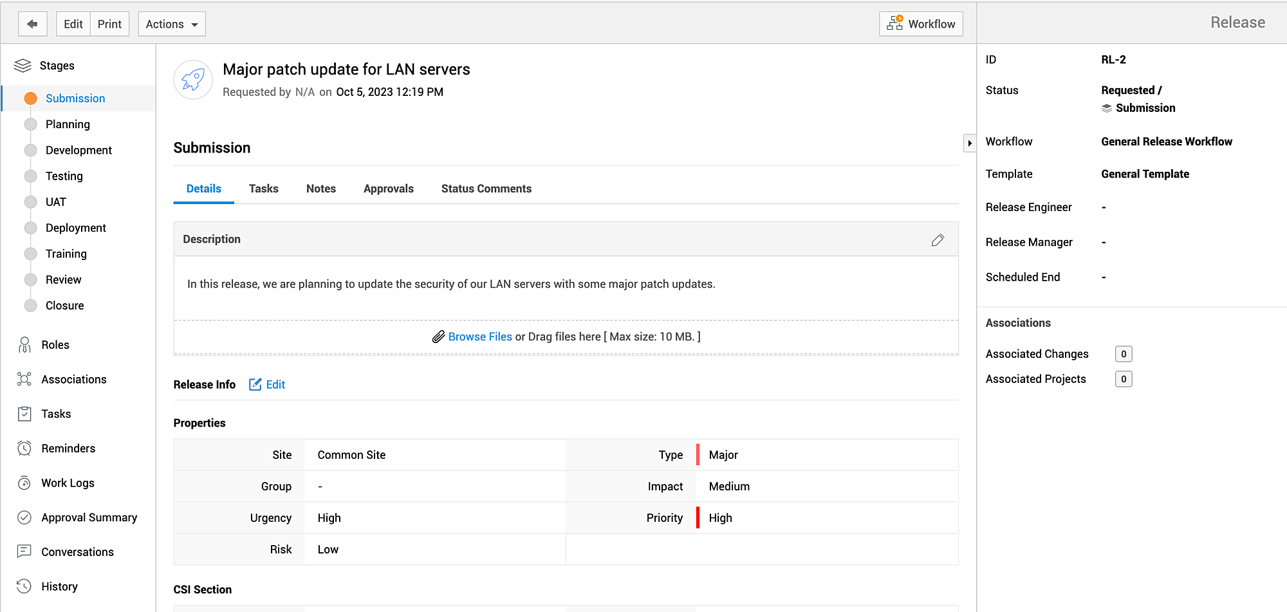
Task: Open the Tasks tab
Action: tap(264, 189)
